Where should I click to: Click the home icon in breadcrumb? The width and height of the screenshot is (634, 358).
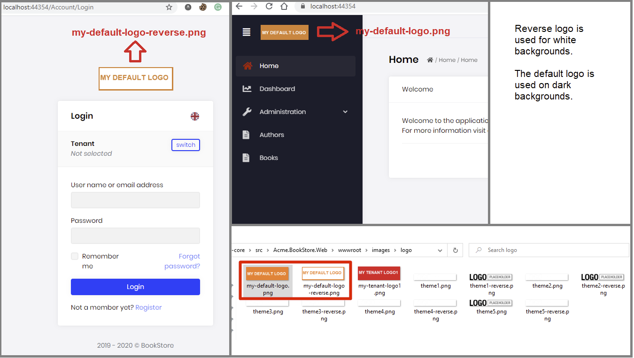[430, 60]
